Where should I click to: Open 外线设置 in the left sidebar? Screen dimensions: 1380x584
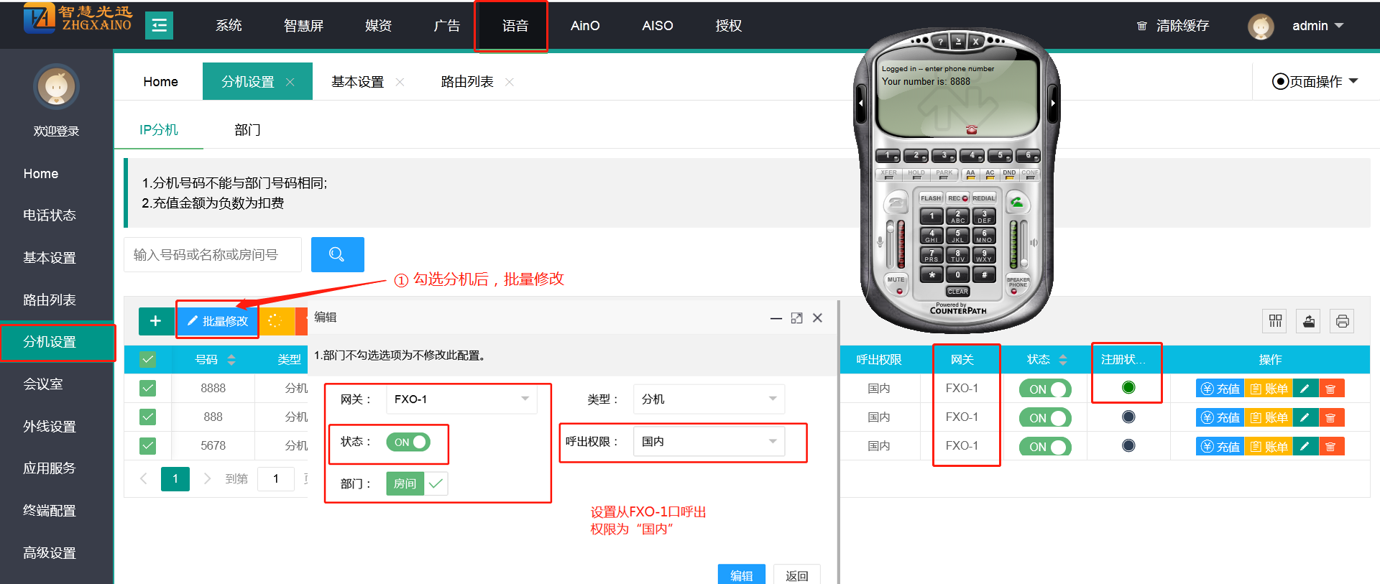tap(50, 426)
